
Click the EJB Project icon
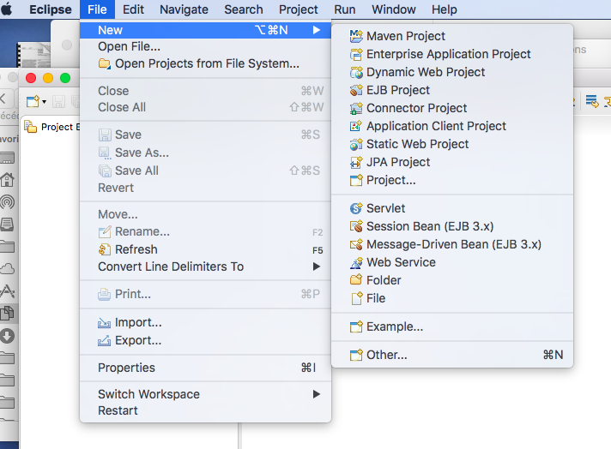357,90
